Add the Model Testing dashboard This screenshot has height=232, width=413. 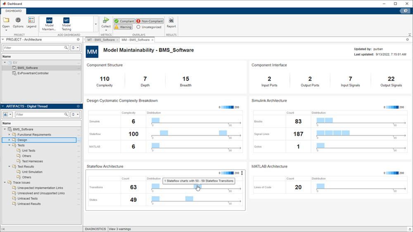(66, 24)
